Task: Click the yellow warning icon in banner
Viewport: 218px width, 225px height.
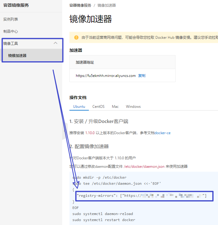Action: pos(76,38)
